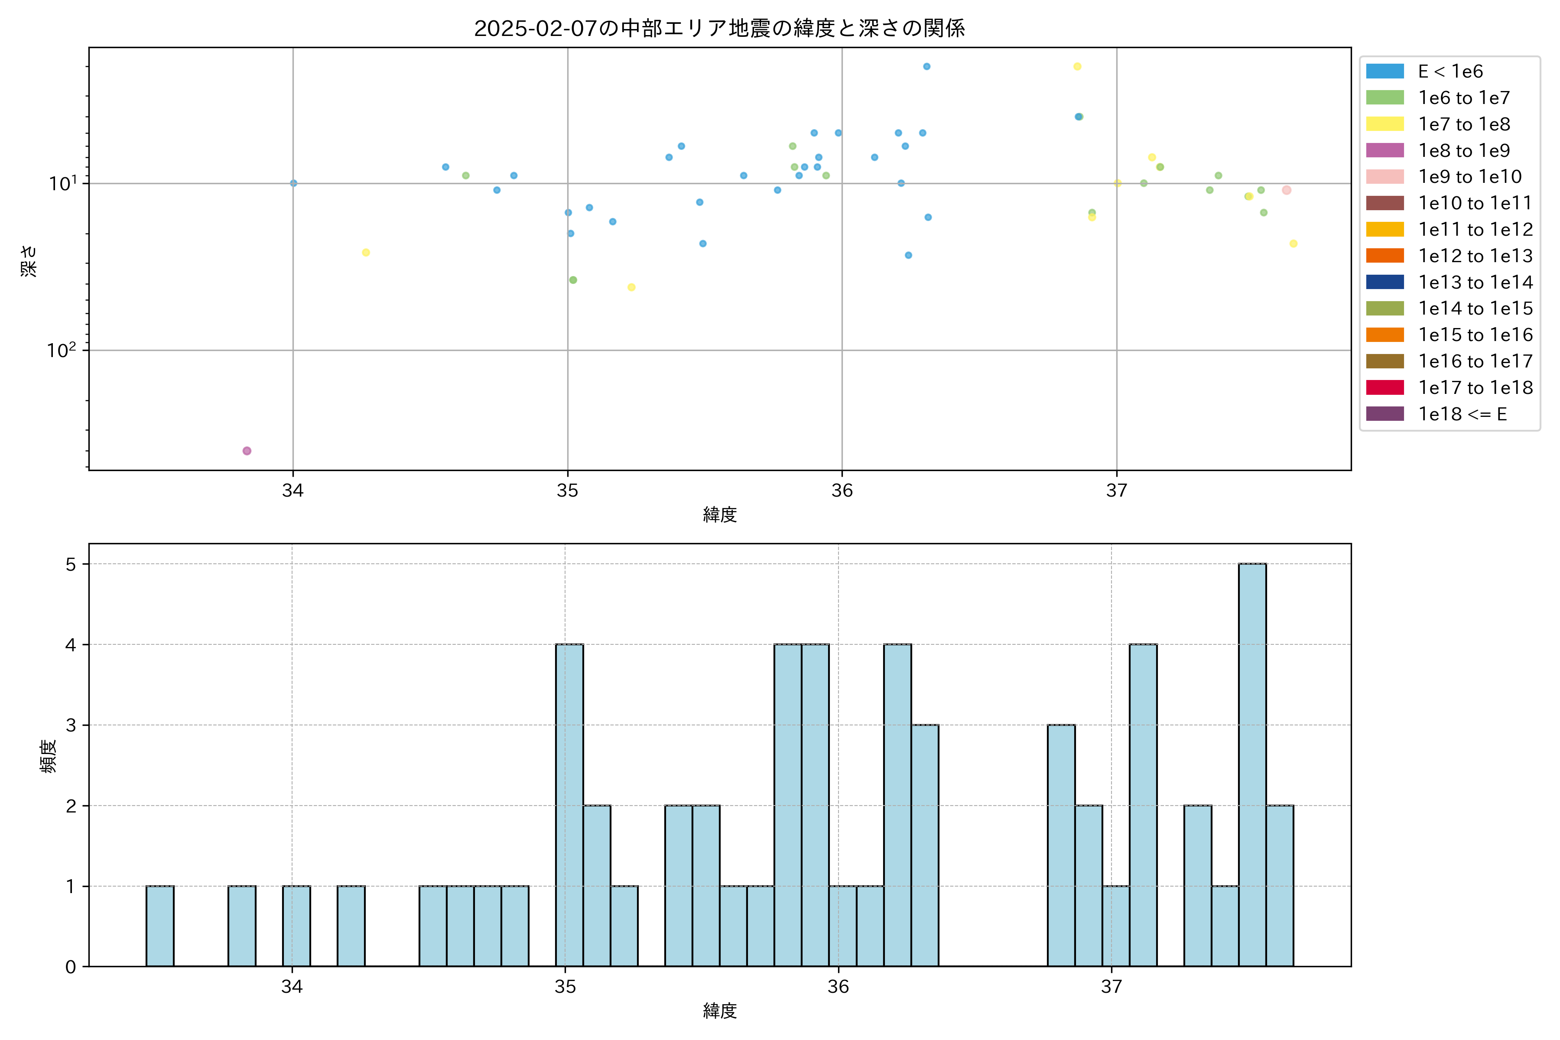Click the 頻度 y-axis label
This screenshot has height=1040, width=1560.
click(x=49, y=756)
